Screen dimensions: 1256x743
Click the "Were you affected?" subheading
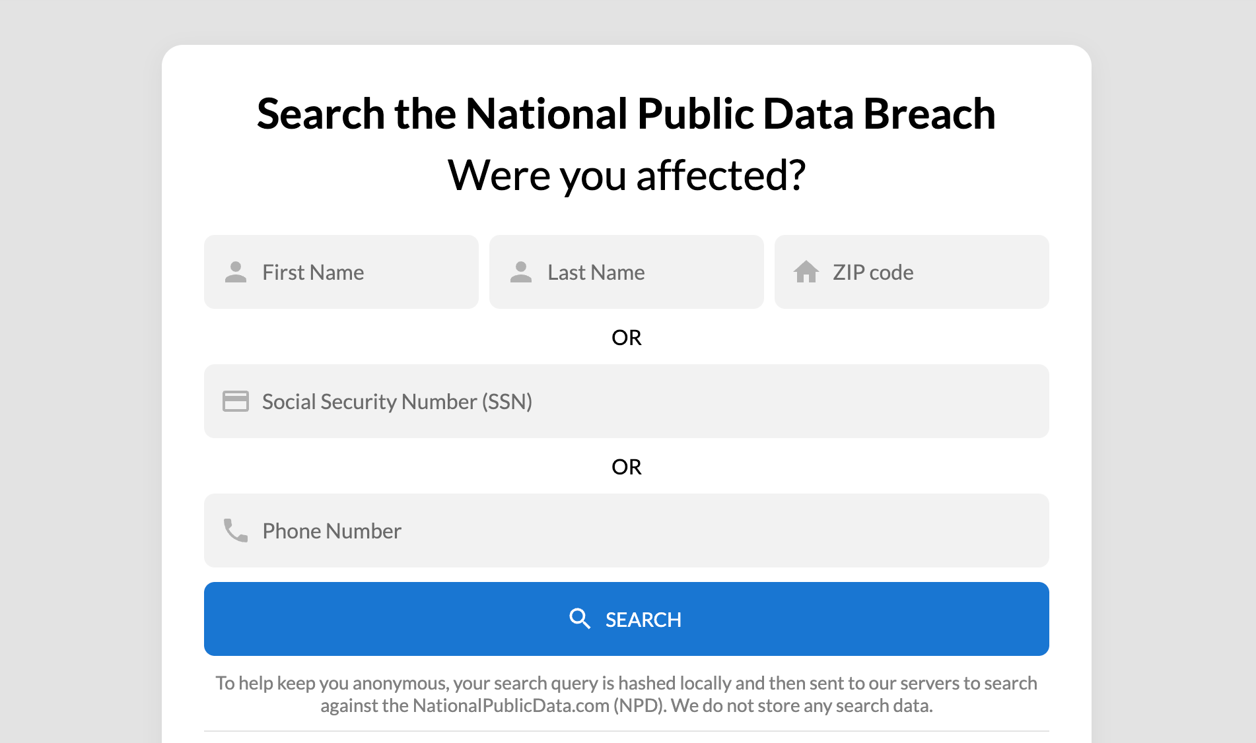(x=627, y=176)
